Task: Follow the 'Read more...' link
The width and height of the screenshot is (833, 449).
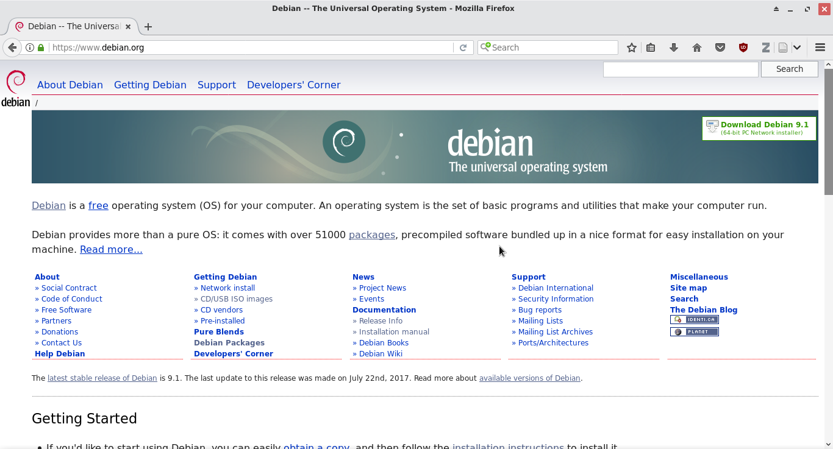Action: [x=111, y=250]
